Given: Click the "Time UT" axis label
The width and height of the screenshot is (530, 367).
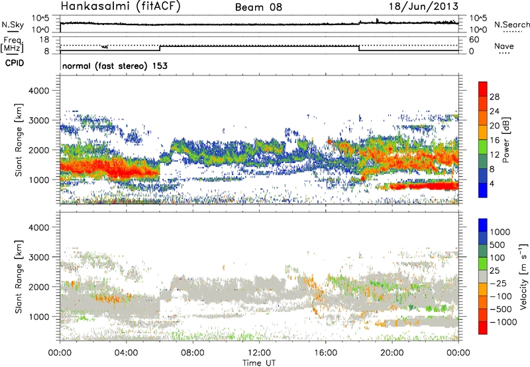Looking at the screenshot, I should click(x=259, y=363).
